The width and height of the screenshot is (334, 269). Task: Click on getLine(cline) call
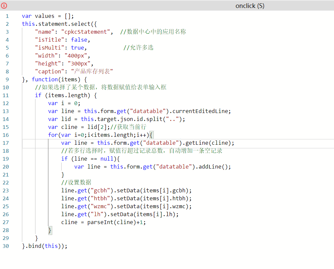coord(208,143)
